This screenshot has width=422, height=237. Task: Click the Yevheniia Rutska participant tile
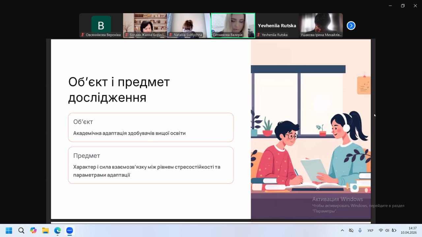tap(277, 26)
